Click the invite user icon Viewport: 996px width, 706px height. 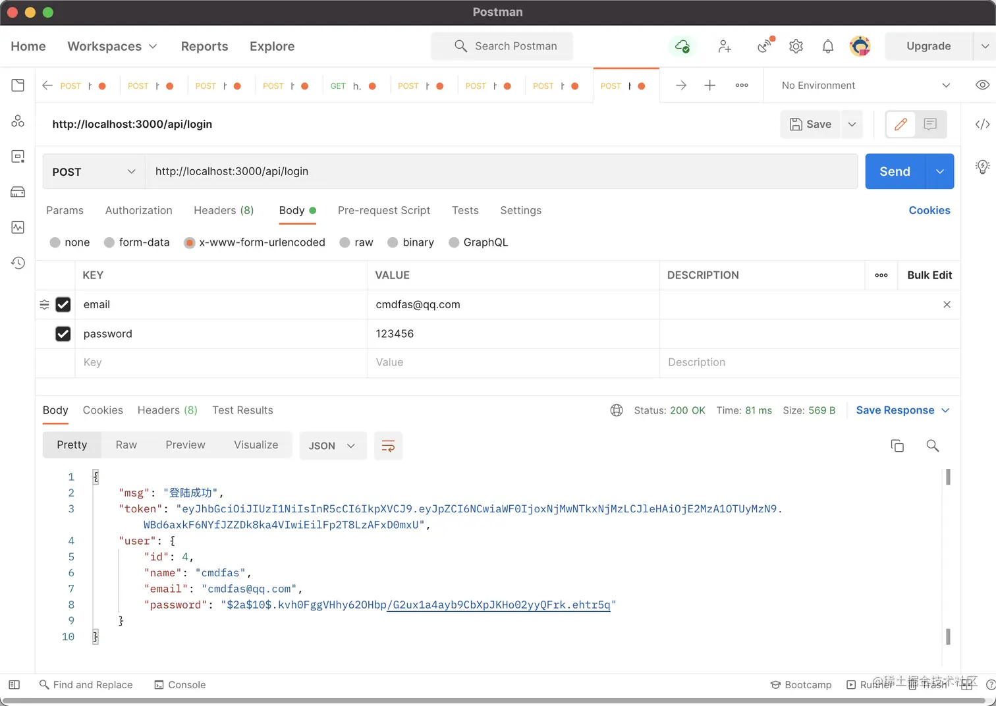[x=725, y=46]
